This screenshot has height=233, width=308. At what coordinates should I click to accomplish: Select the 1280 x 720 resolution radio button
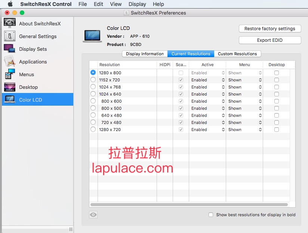(93, 129)
